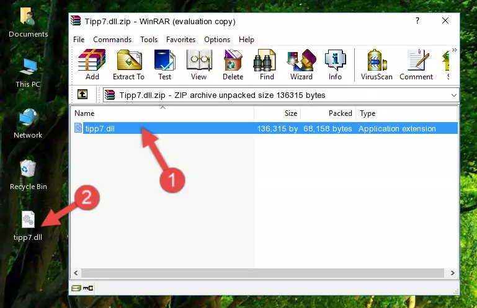Select the tipp7.dll row in the archive
The width and height of the screenshot is (477, 308).
coord(265,128)
